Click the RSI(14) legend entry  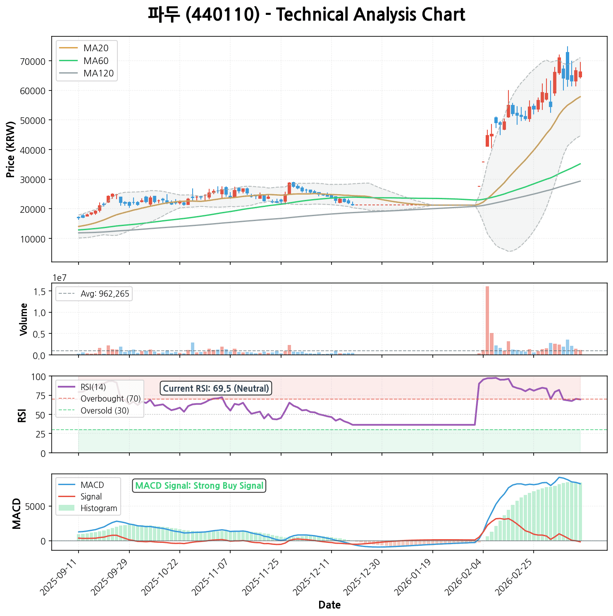93,387
